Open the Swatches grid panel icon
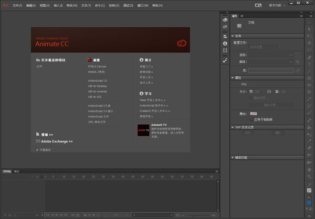 tap(225, 27)
